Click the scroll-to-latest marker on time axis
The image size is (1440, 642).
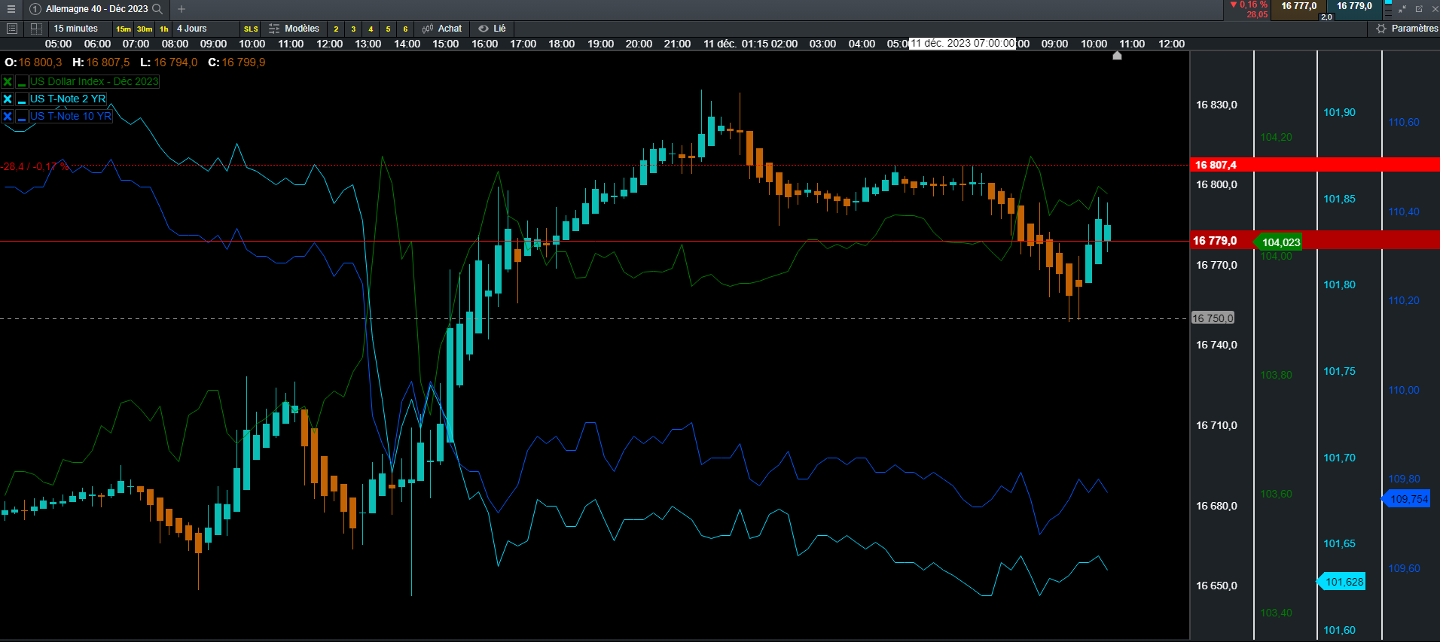pos(1117,55)
